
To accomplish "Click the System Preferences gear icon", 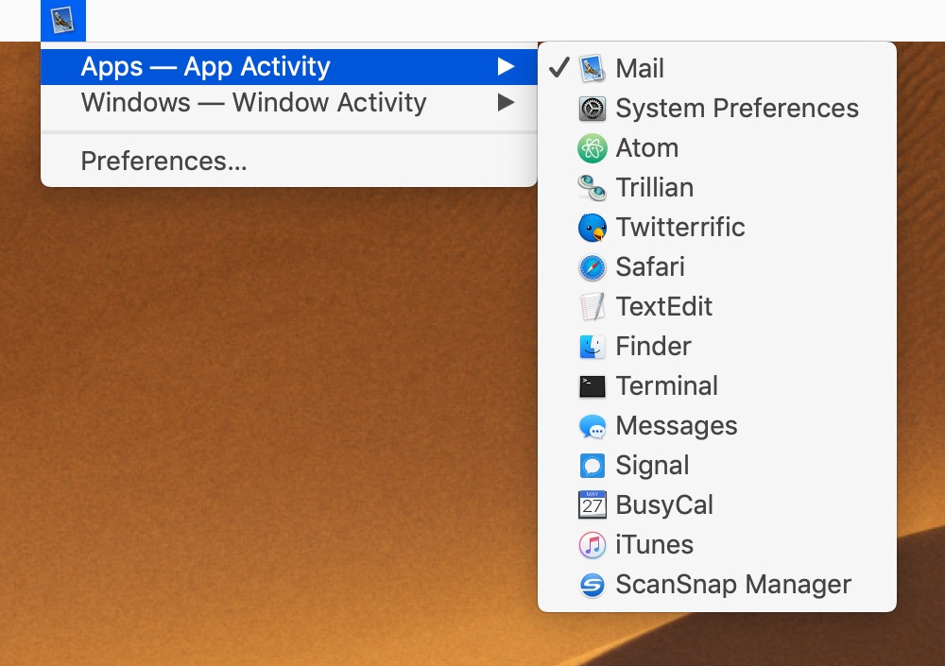I will click(x=592, y=109).
